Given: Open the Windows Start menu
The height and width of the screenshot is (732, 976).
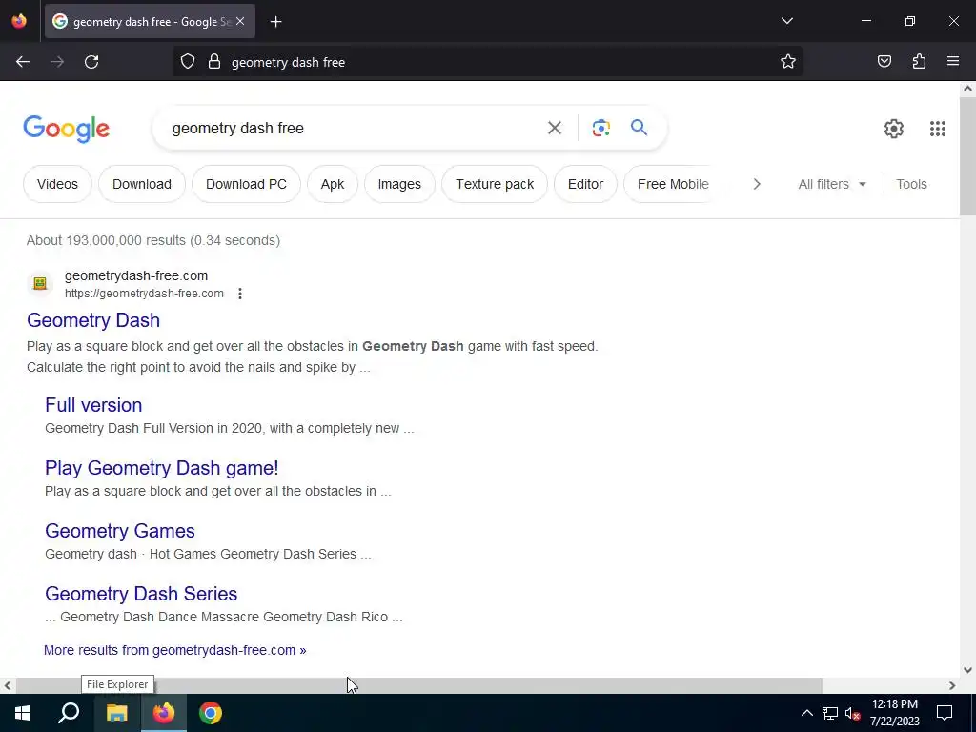Looking at the screenshot, I should point(23,713).
